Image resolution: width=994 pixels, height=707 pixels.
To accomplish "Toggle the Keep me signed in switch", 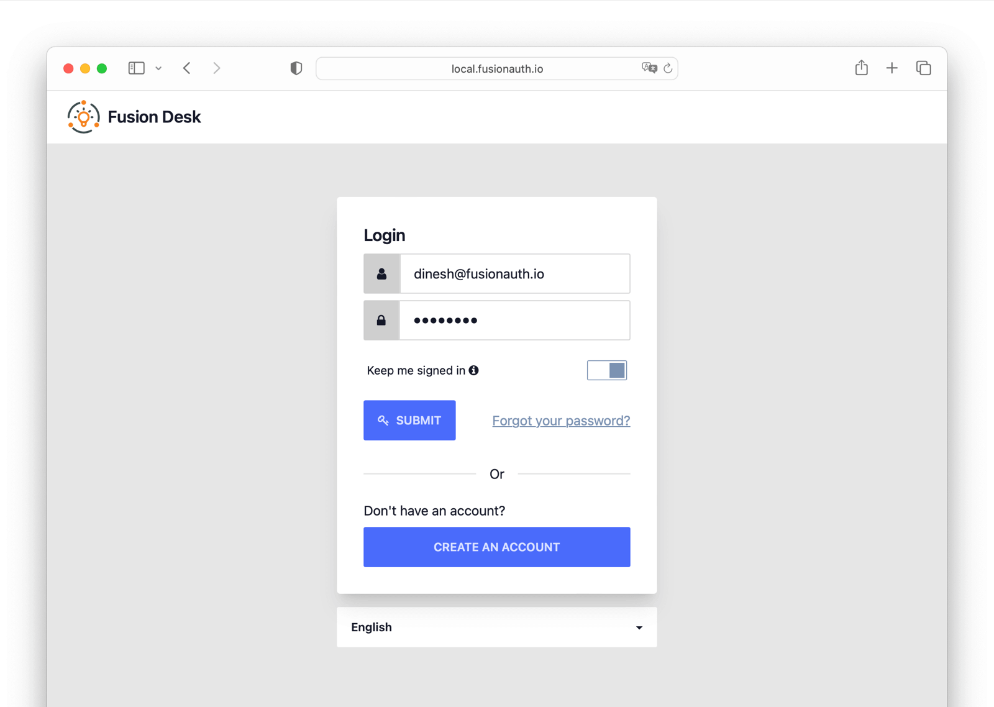I will pyautogui.click(x=607, y=370).
